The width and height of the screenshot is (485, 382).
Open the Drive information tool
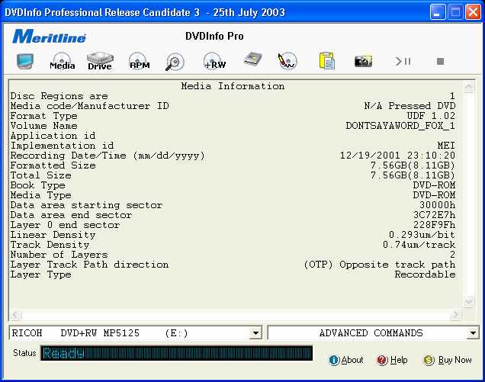point(100,61)
